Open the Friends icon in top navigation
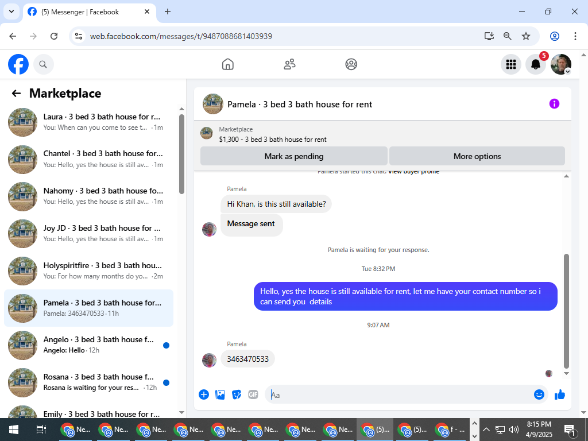Image resolution: width=588 pixels, height=441 pixels. coord(289,64)
